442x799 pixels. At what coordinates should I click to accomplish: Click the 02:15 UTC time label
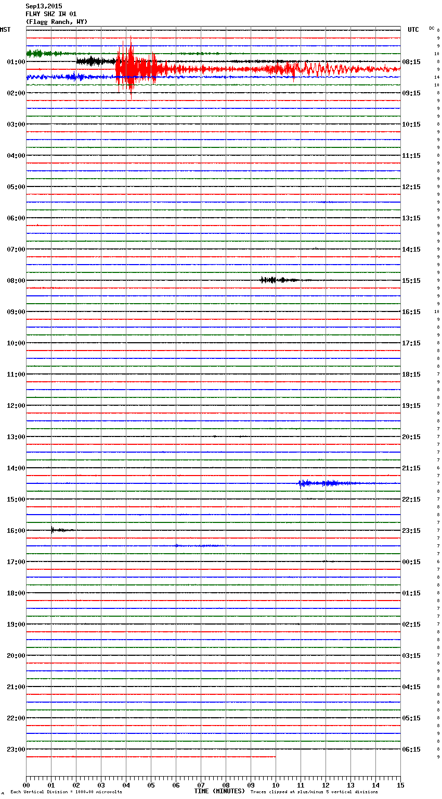[x=411, y=625]
